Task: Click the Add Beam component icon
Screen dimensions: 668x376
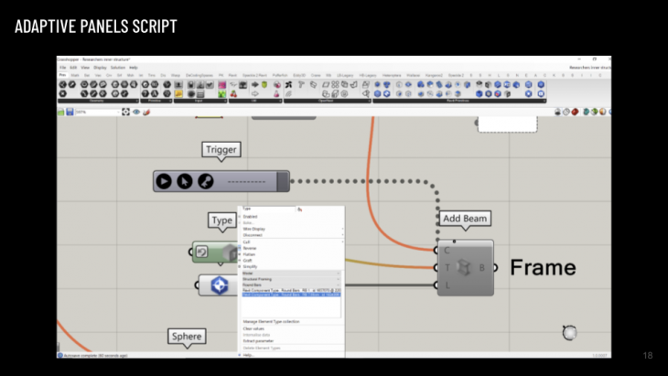Action: [469, 267]
